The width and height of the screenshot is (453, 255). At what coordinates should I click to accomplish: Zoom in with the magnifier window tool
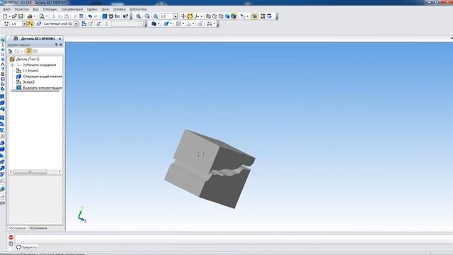tap(139, 16)
